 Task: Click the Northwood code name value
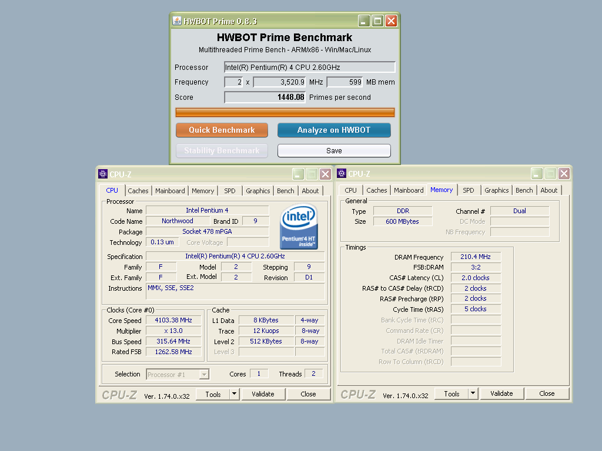[x=178, y=221]
